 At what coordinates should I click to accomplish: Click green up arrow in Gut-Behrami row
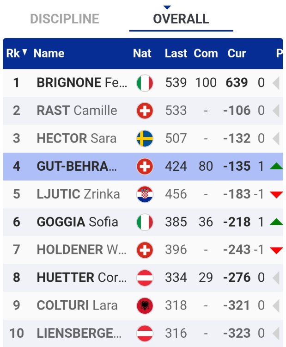[x=276, y=166]
